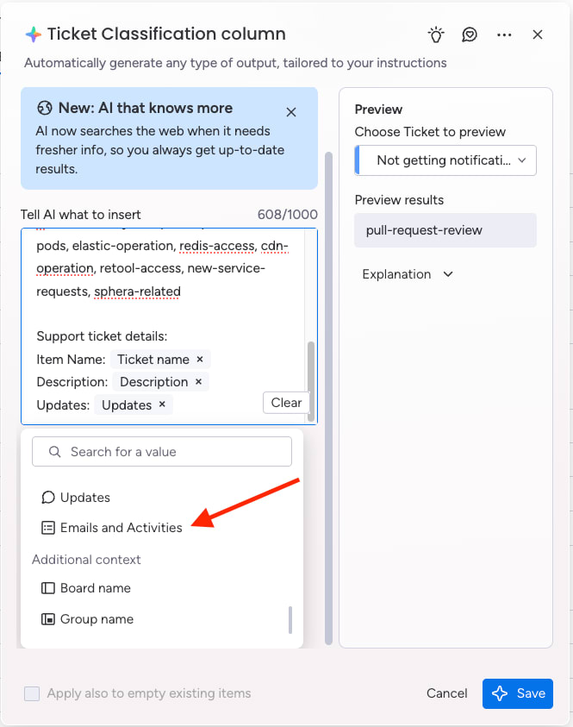Click the Emails and Activities list icon
The image size is (573, 727).
47,528
